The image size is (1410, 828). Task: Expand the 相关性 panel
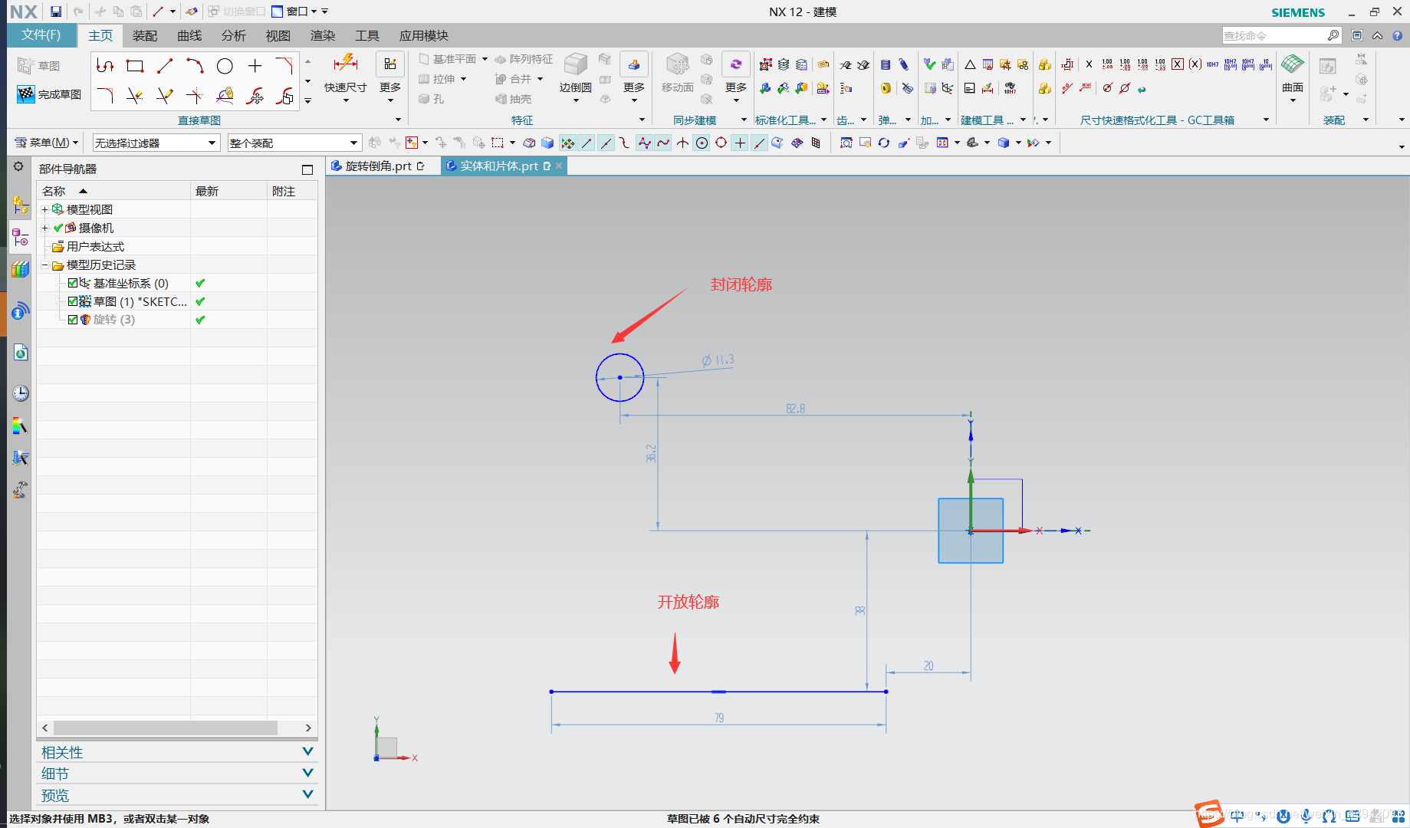(177, 752)
